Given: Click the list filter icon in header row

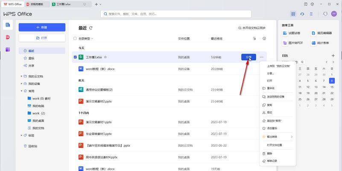Looking at the screenshot, I should (x=254, y=38).
